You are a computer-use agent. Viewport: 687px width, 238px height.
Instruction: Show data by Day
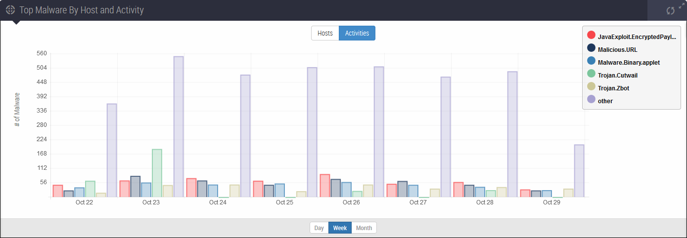[319, 228]
